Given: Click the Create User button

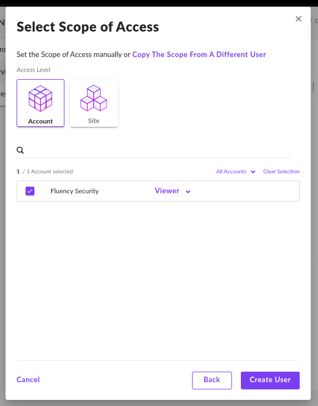Looking at the screenshot, I should point(270,381).
